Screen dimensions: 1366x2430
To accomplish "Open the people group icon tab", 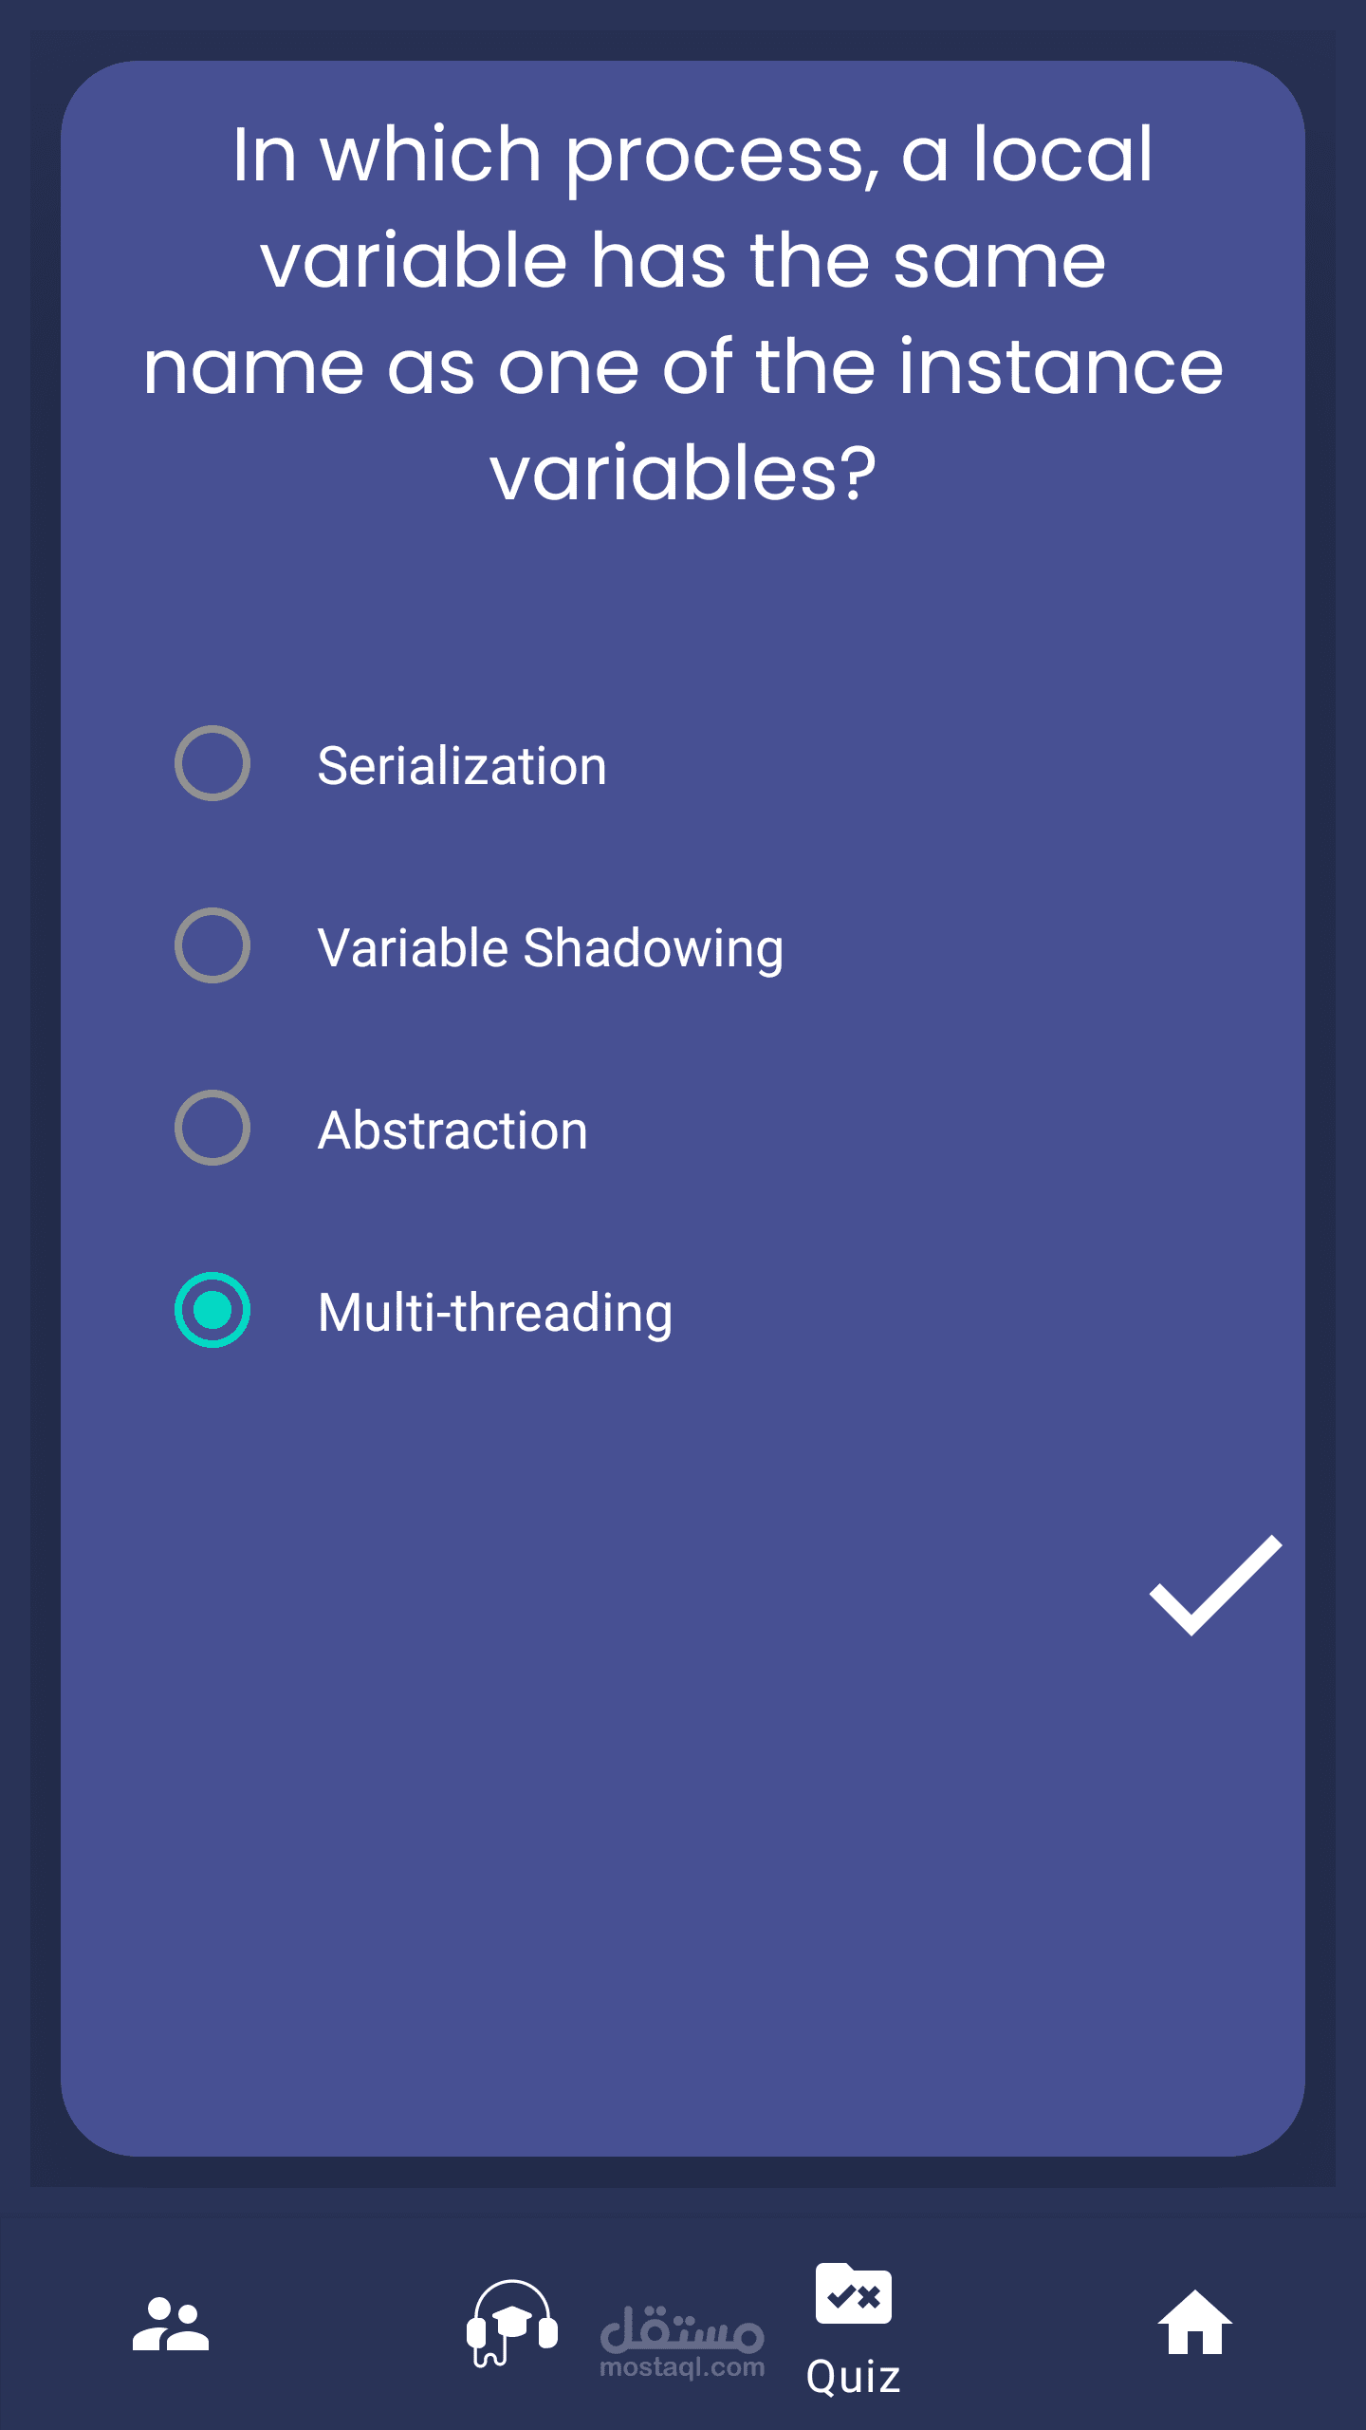I will coord(171,2324).
